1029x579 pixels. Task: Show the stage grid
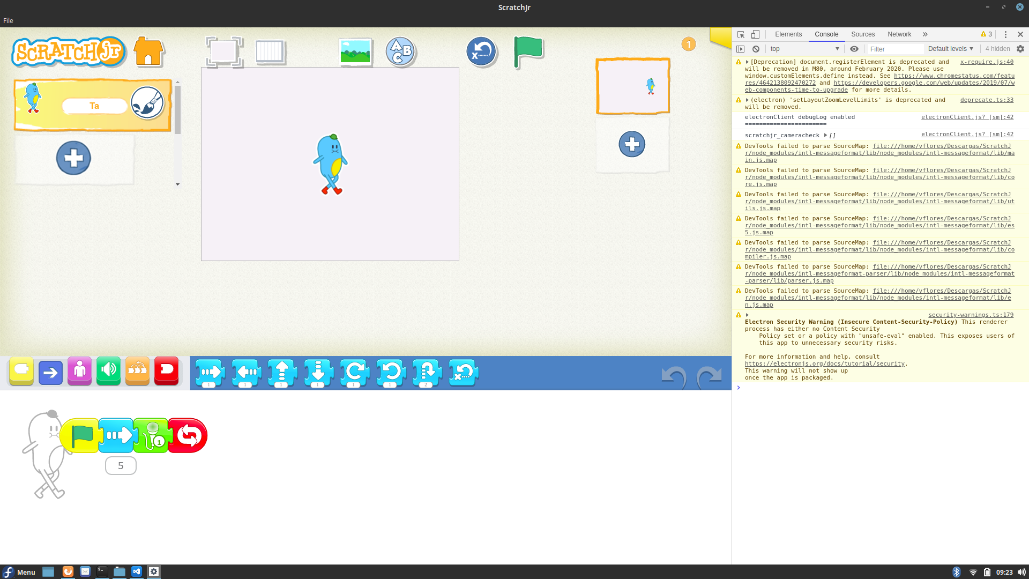[270, 51]
